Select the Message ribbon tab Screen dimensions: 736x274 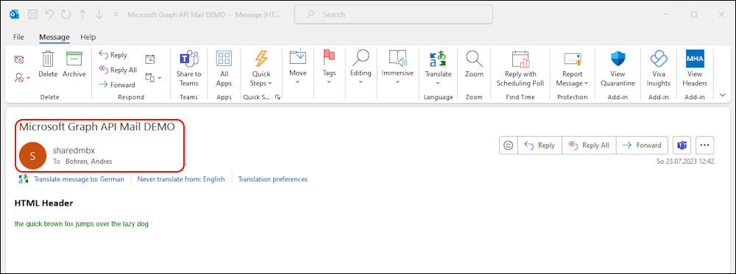pyautogui.click(x=54, y=37)
